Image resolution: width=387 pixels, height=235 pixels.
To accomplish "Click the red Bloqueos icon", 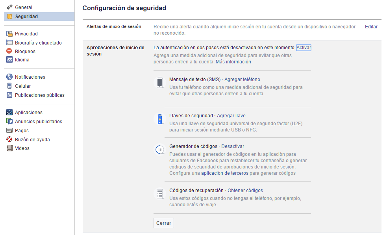I will click(x=9, y=51).
